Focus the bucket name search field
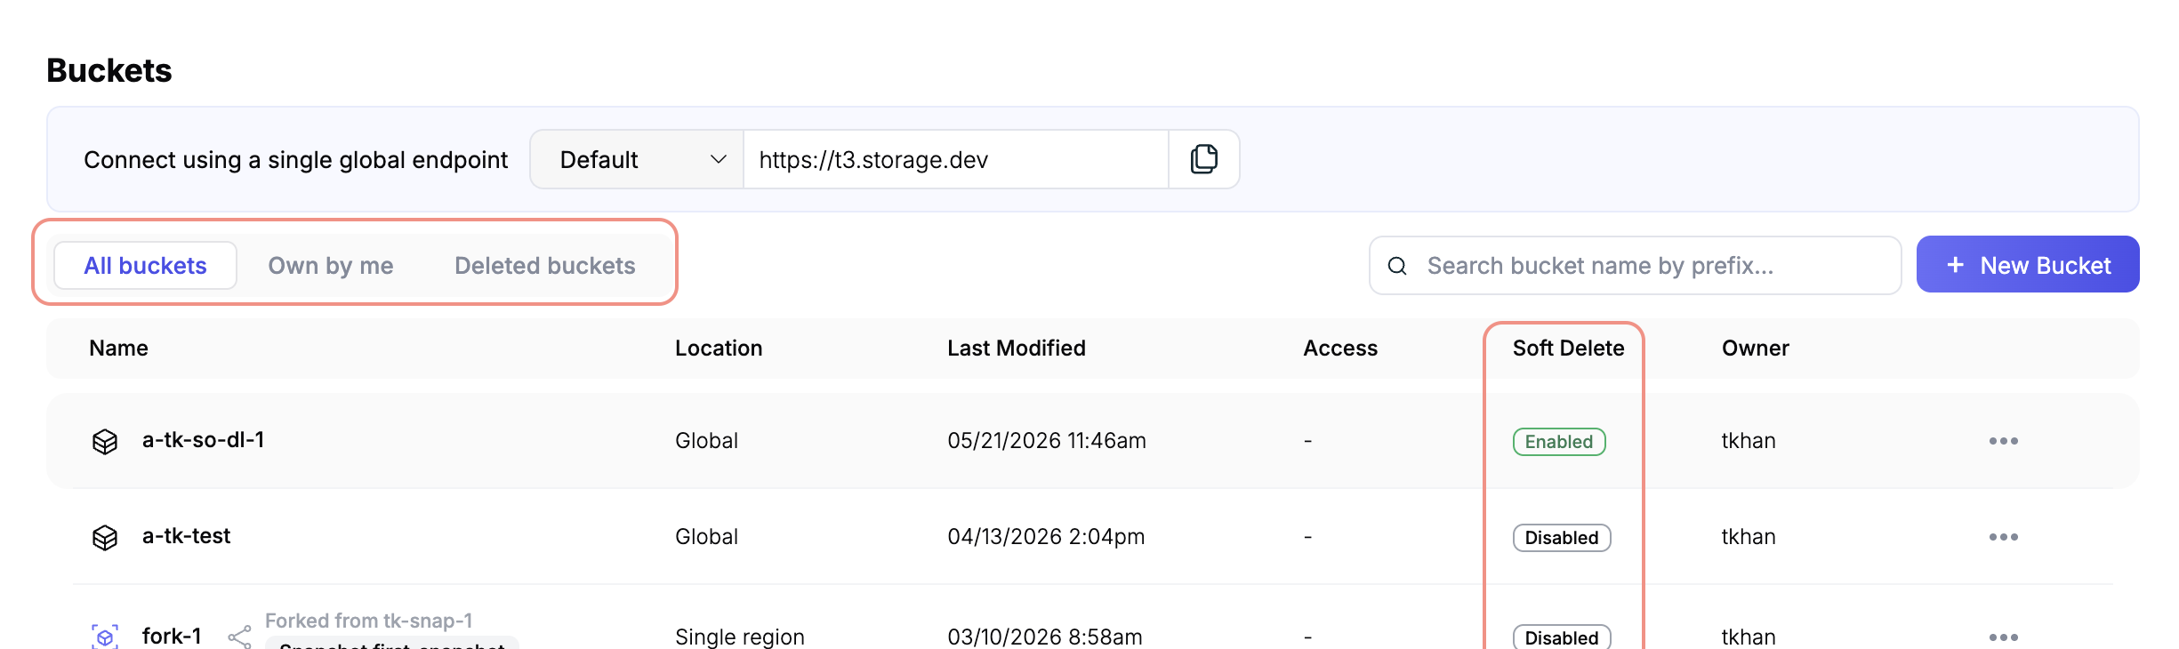Image resolution: width=2179 pixels, height=649 pixels. (1635, 265)
